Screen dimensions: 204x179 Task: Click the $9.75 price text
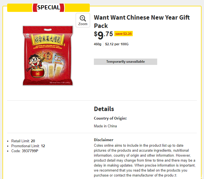click(x=103, y=35)
